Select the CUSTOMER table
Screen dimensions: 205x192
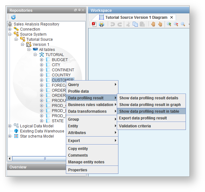click(x=63, y=79)
